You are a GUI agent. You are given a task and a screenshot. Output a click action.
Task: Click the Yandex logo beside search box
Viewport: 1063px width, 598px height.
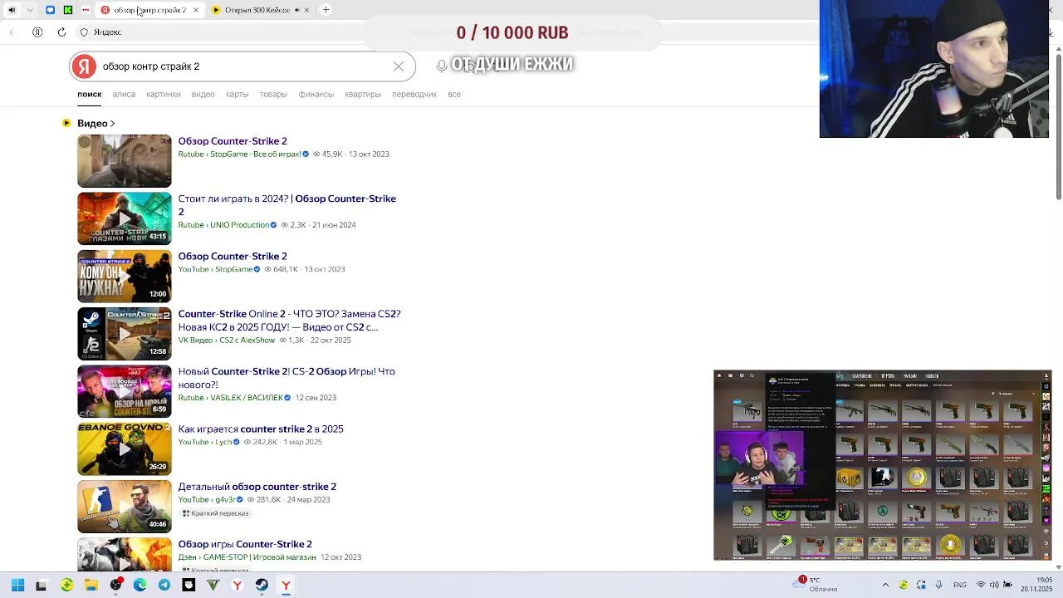(84, 66)
